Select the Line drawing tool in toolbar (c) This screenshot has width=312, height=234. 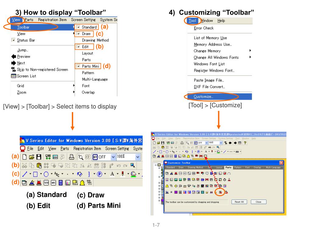point(24,174)
